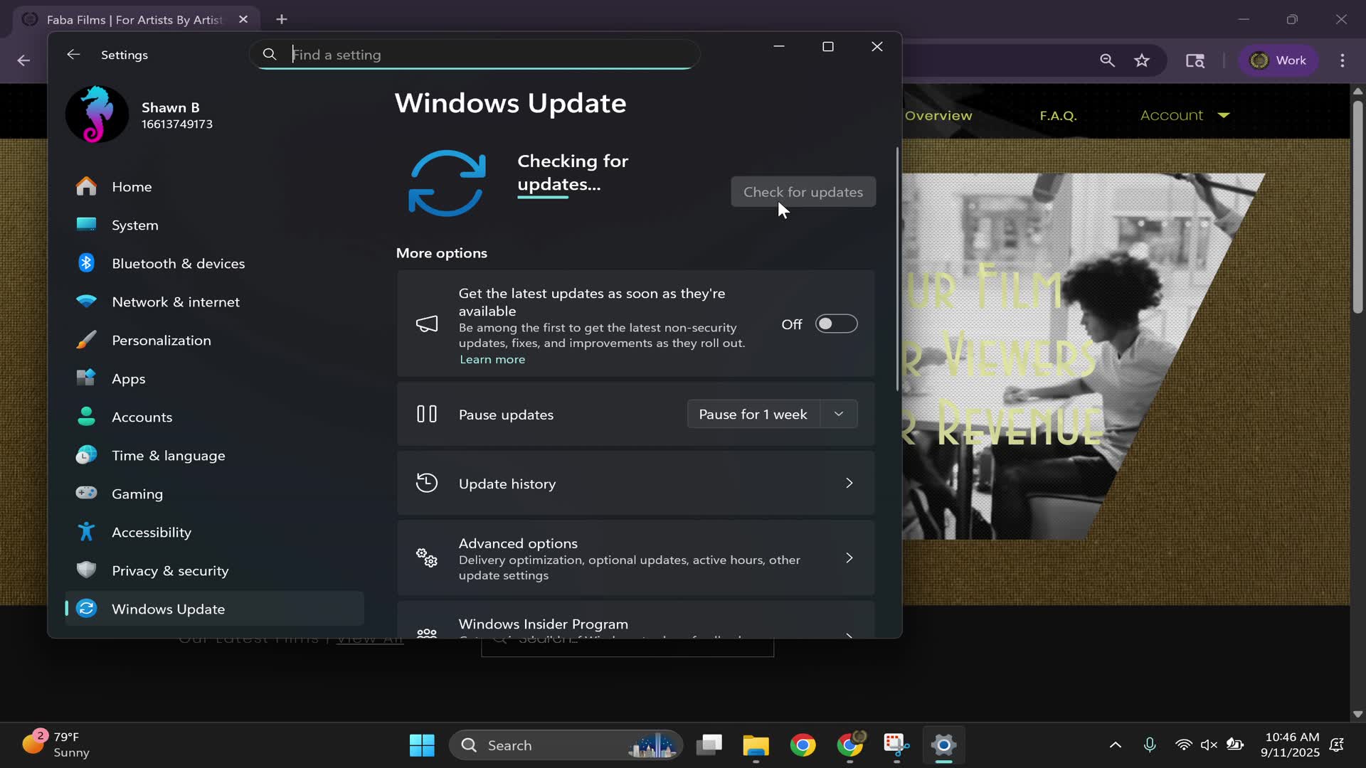Screen dimensions: 1366x768
Task: Open Network & internet settings
Action: [x=175, y=302]
